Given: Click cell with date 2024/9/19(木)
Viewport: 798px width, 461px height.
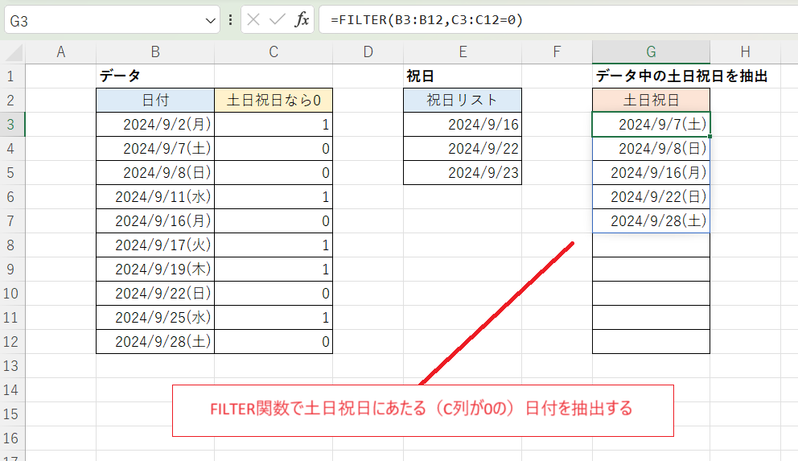Looking at the screenshot, I should click(x=155, y=270).
